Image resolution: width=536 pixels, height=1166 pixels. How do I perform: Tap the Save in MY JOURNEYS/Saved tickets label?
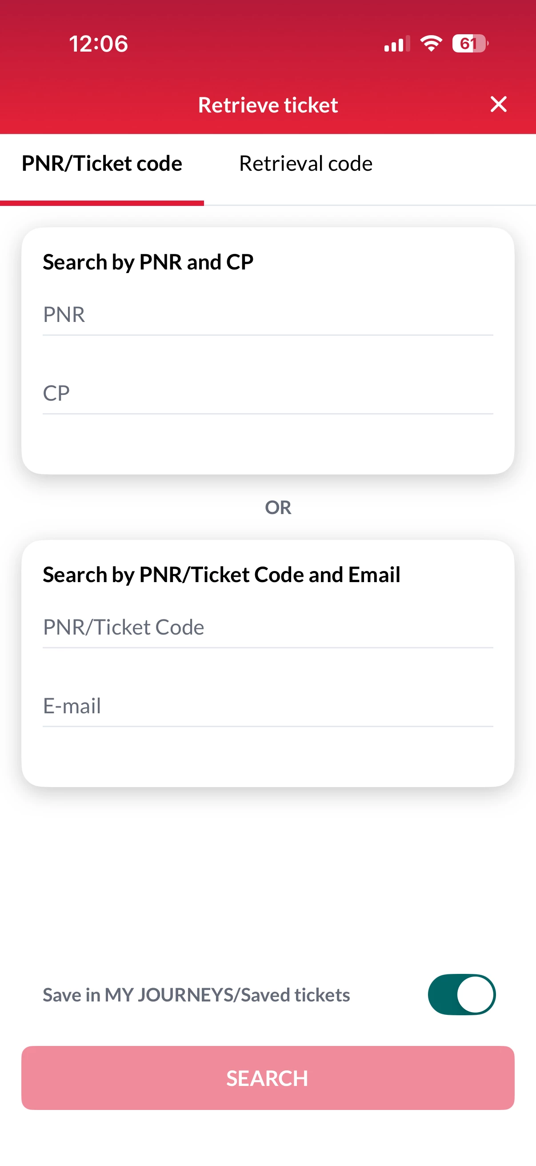pos(196,995)
